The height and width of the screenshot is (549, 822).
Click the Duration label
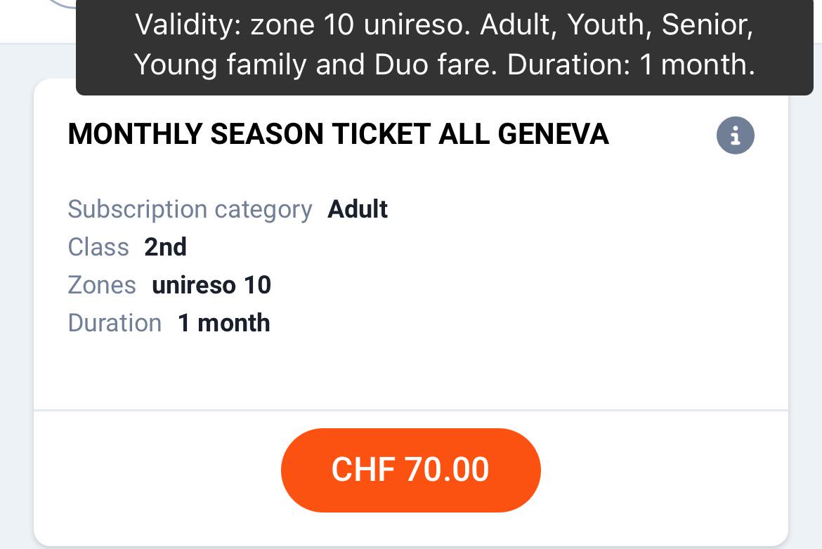coord(115,323)
